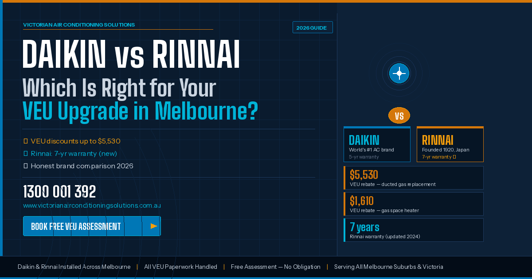Open the victorianairconditioningsolutions.com.au website link
532x279 pixels.
92,205
